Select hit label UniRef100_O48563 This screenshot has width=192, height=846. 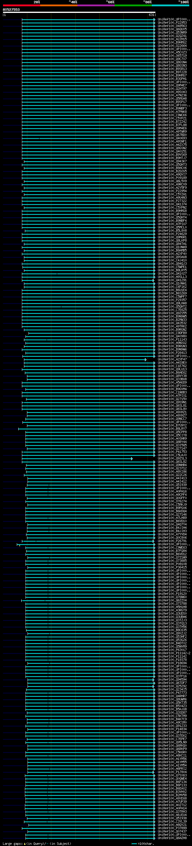tap(172, 26)
